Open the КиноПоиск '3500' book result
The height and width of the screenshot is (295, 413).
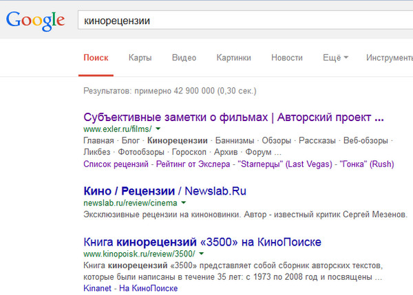coord(202,242)
